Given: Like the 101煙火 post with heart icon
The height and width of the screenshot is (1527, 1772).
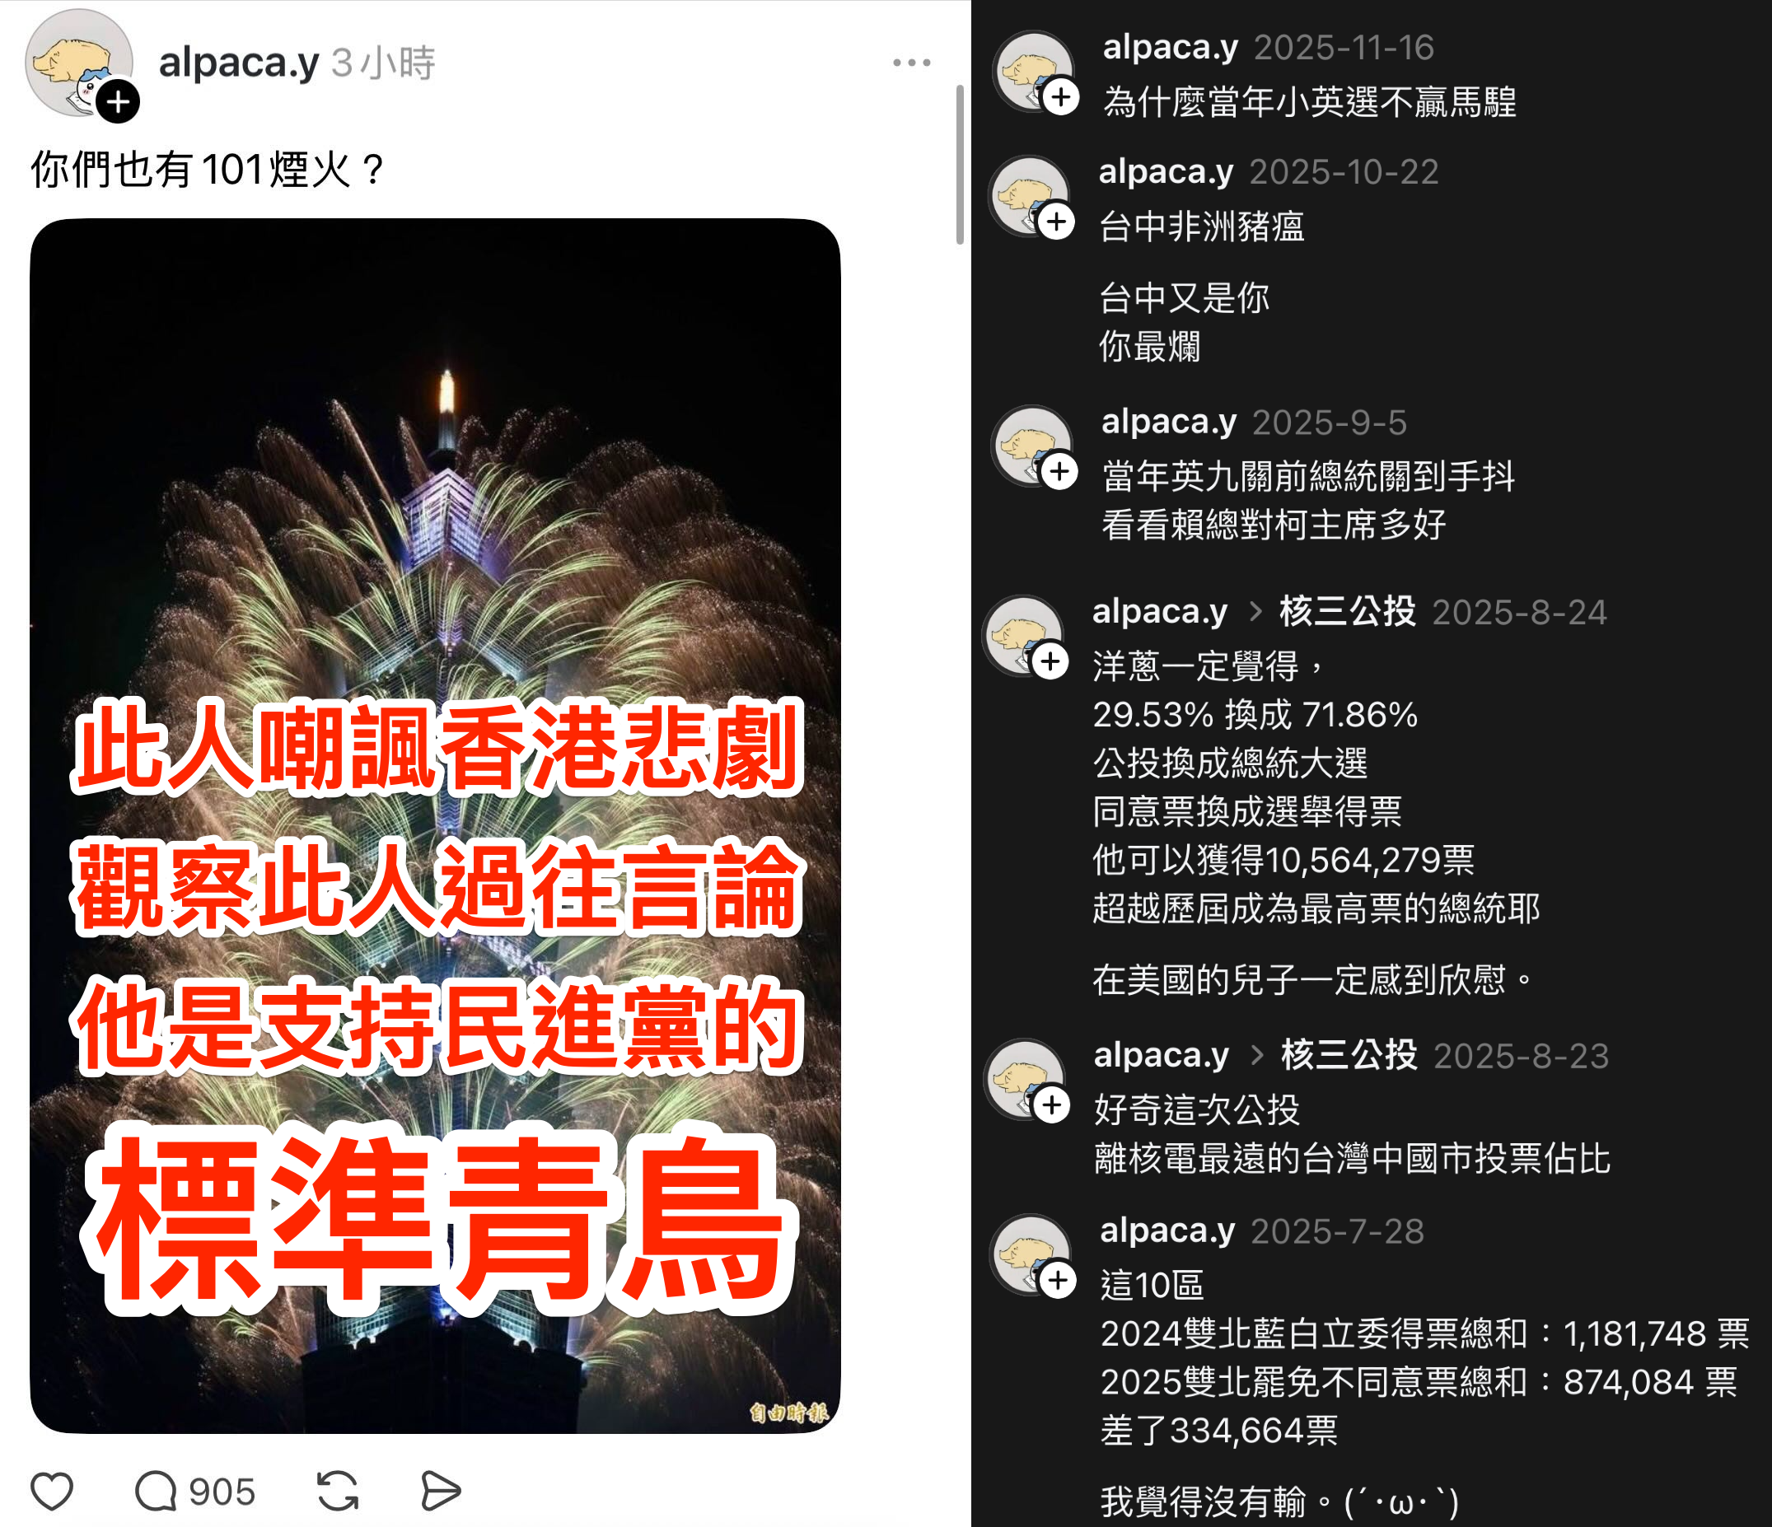Looking at the screenshot, I should click(52, 1491).
